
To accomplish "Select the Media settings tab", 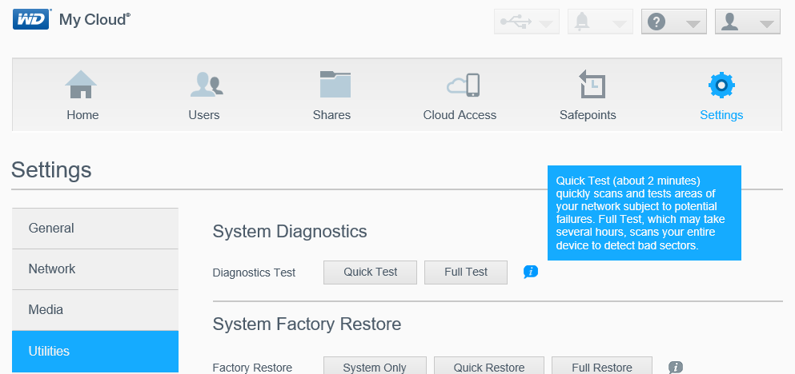I will (95, 310).
